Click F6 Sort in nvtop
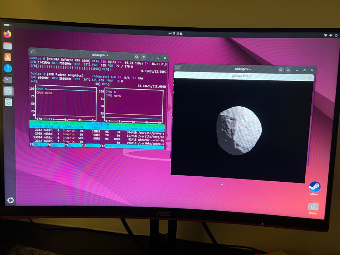The width and height of the screenshot is (340, 255). point(56,144)
